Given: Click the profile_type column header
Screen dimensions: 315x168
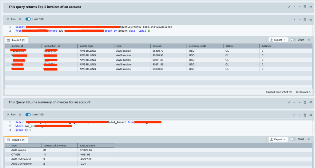Looking at the screenshot, I should (96, 46).
